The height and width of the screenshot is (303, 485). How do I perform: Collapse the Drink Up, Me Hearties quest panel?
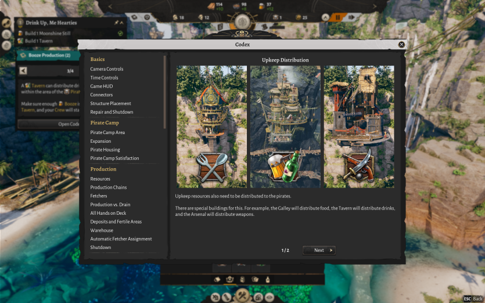pyautogui.click(x=121, y=23)
